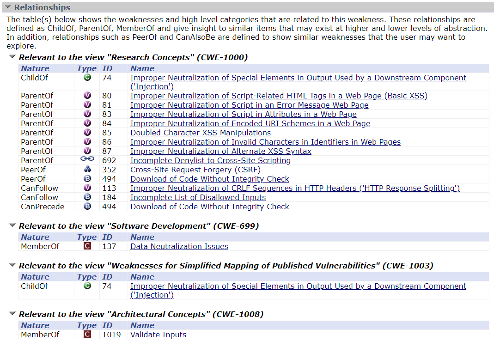Image resolution: width=494 pixels, height=341 pixels.
Task: Open Incomplete Denylist to Cross-Site Scripting link
Action: [x=210, y=160]
